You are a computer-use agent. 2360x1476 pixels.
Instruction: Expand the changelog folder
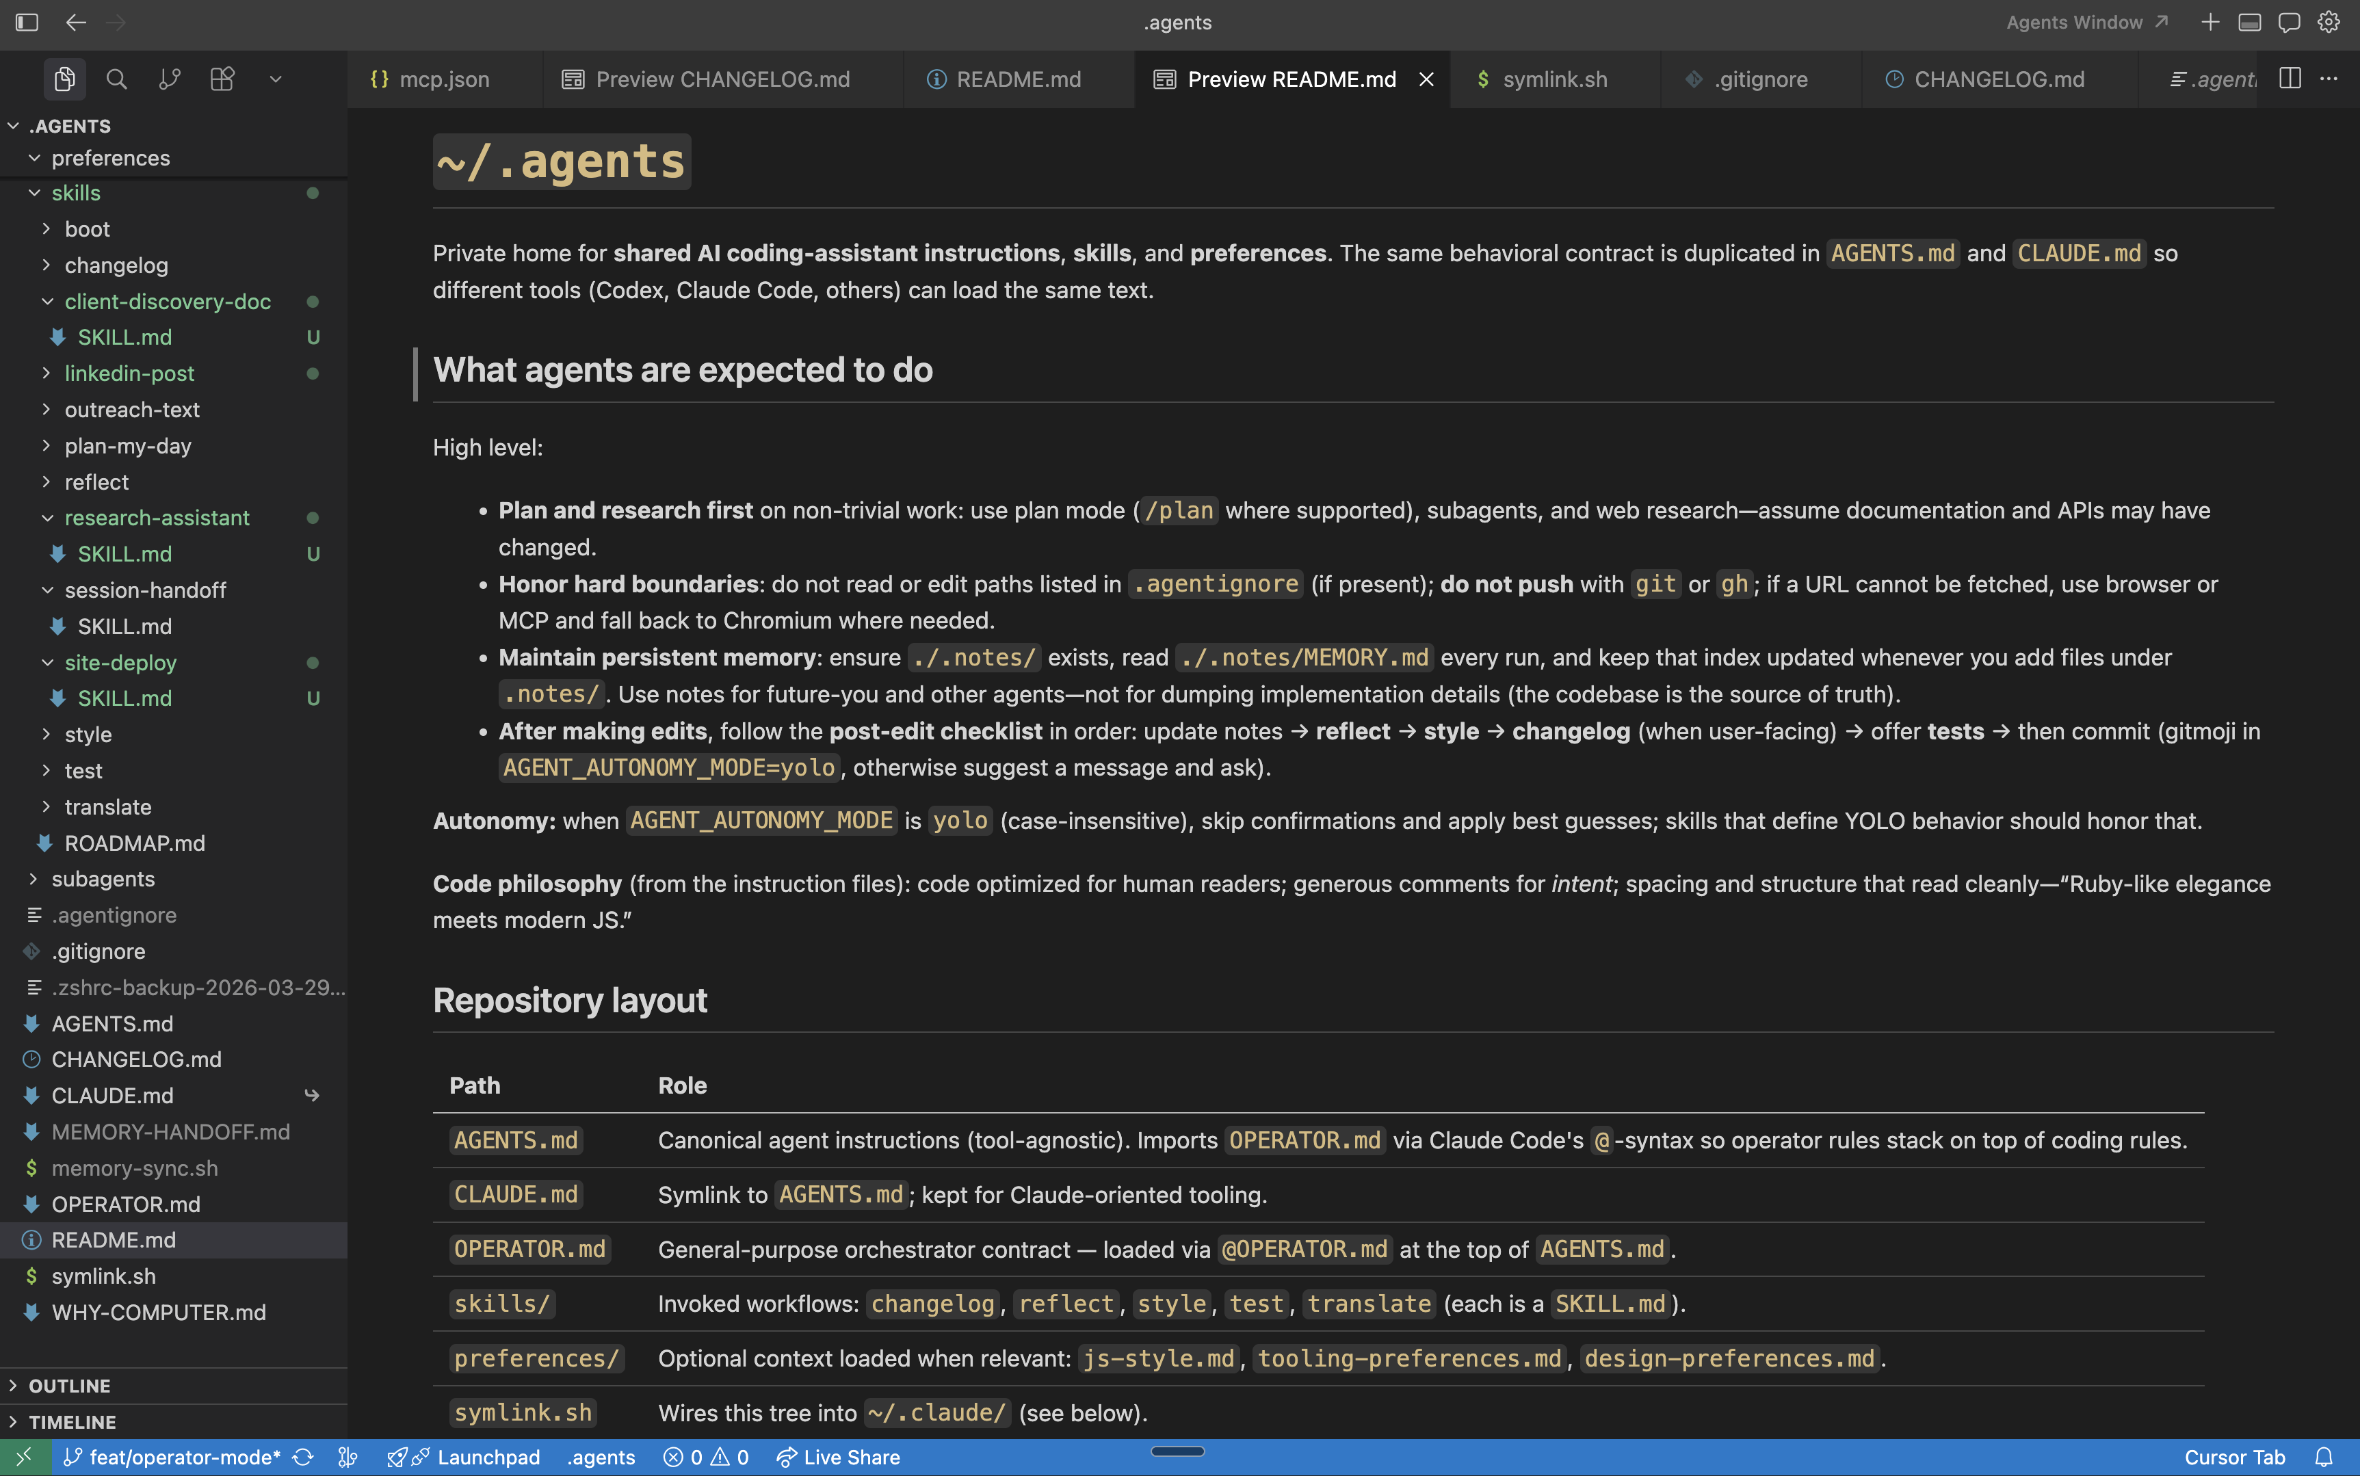(174, 265)
